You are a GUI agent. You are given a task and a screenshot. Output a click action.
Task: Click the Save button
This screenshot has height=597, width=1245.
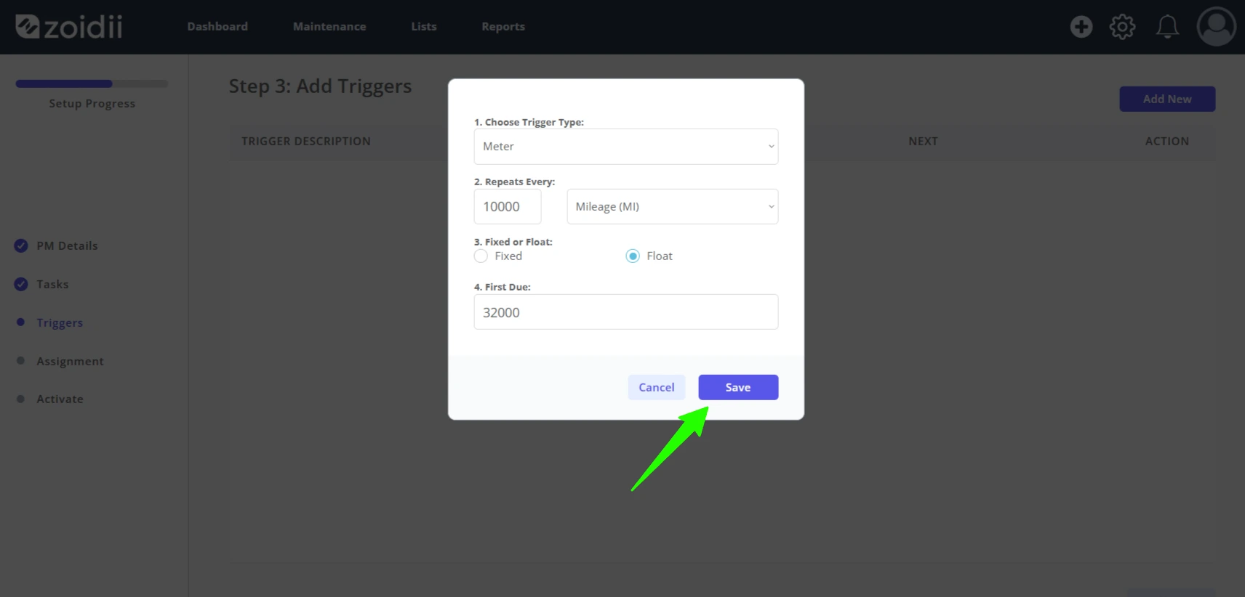(738, 387)
